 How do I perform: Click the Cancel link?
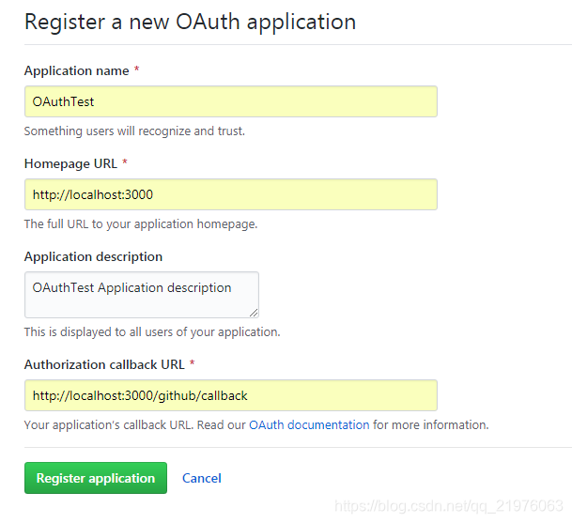click(202, 478)
